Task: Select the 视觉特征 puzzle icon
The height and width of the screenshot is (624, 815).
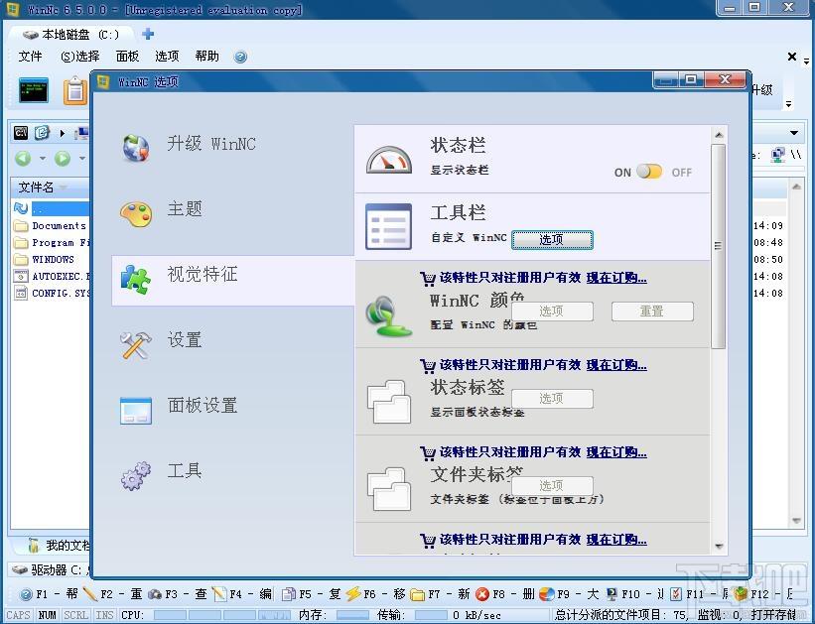Action: (136, 280)
